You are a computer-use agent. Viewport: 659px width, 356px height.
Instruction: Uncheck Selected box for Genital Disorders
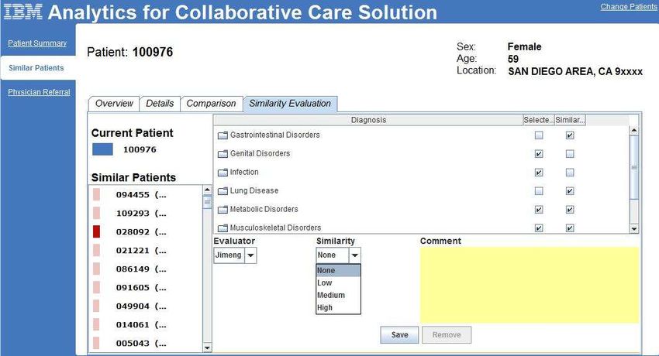click(x=538, y=154)
